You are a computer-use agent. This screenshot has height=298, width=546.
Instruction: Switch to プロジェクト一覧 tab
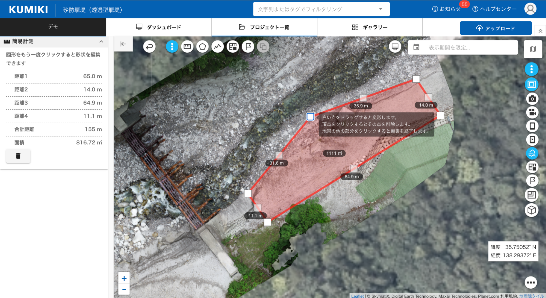click(x=264, y=27)
